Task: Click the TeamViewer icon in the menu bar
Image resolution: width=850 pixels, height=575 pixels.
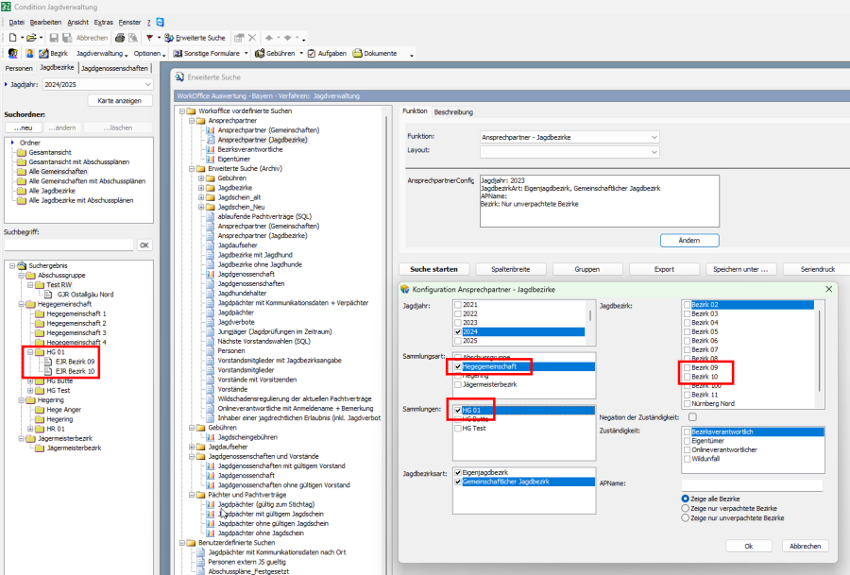Action: pos(160,21)
